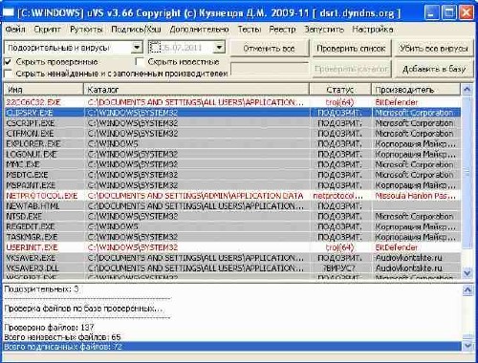
Task: Select the REGEDIT.EXE row
Action: coord(232,226)
